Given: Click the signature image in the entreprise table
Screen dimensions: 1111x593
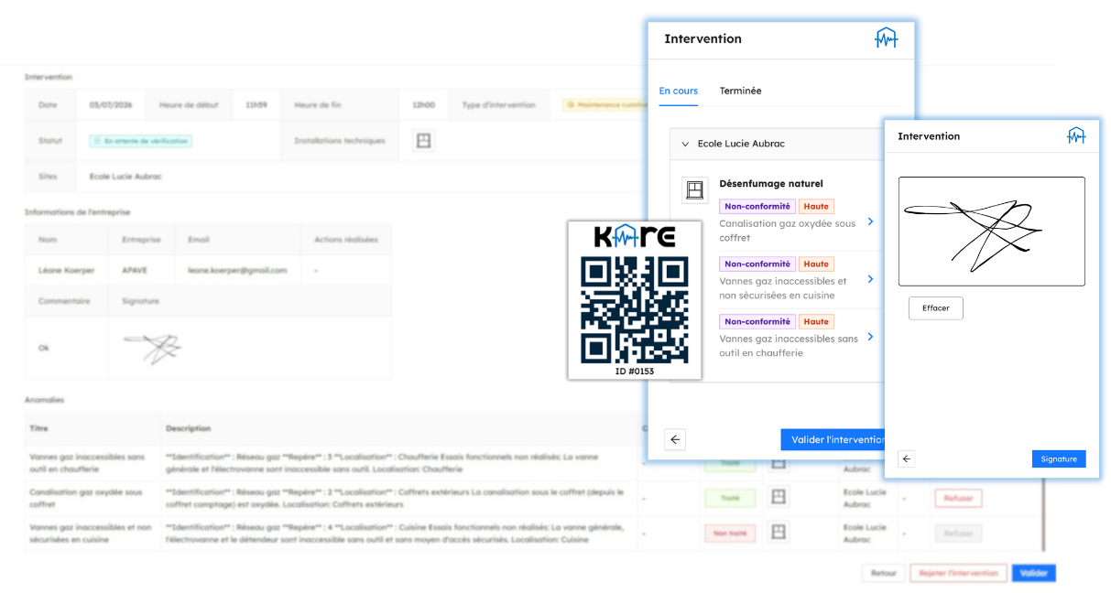Looking at the screenshot, I should 152,348.
